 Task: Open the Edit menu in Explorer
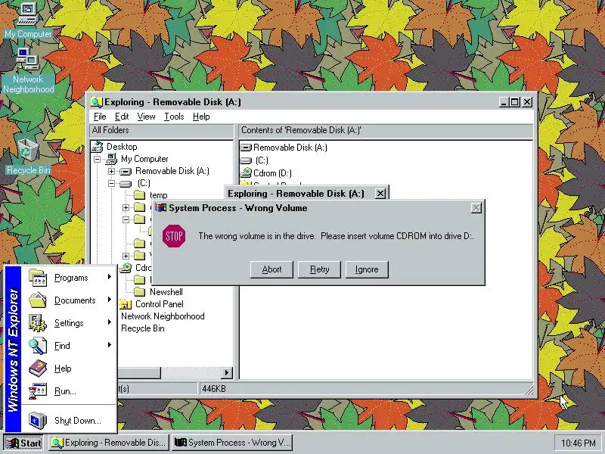[x=122, y=117]
